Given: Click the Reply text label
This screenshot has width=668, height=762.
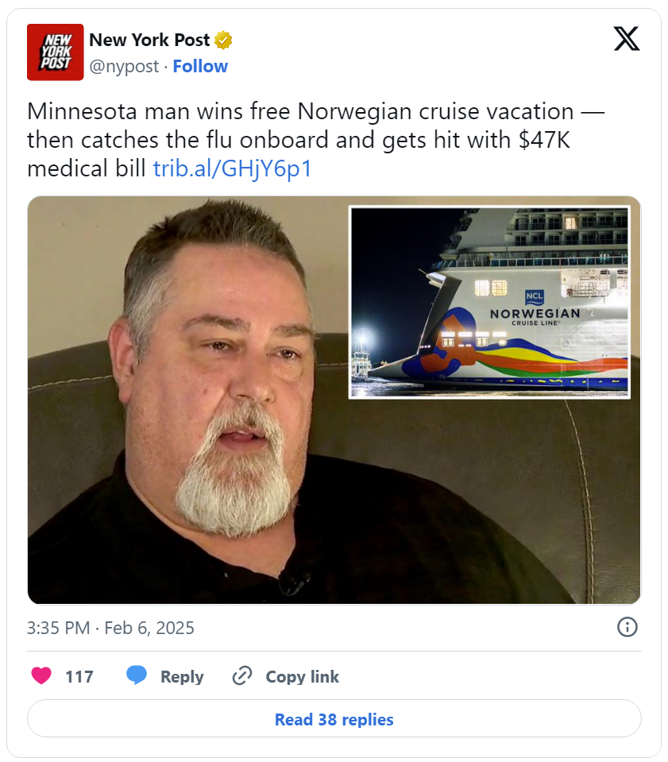Looking at the screenshot, I should (x=182, y=676).
